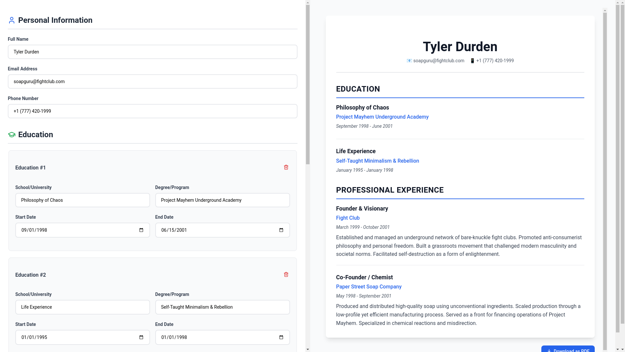Click Fight Club company name in preview

tap(348, 218)
